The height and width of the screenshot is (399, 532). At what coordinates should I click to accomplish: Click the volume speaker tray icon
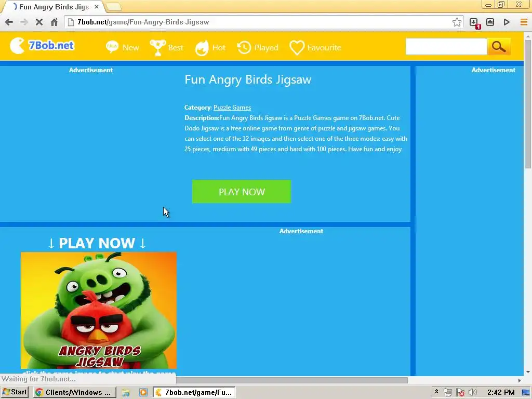point(472,393)
